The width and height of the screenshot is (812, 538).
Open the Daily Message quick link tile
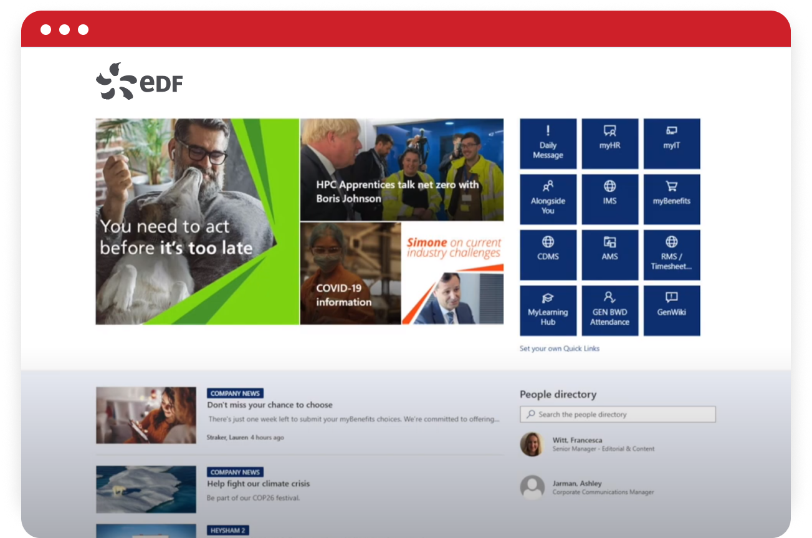click(548, 143)
